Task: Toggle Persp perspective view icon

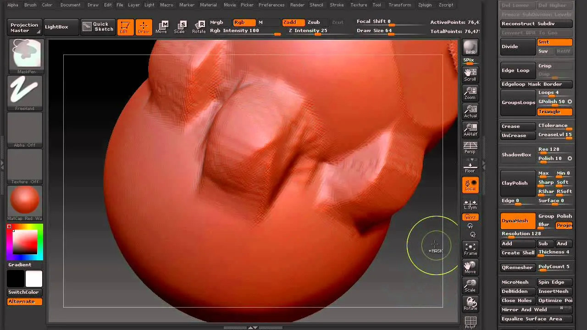Action: tap(470, 148)
